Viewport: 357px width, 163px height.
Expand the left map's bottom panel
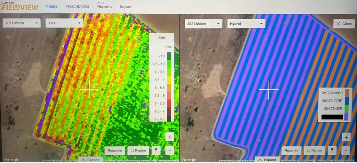[x=91, y=159]
